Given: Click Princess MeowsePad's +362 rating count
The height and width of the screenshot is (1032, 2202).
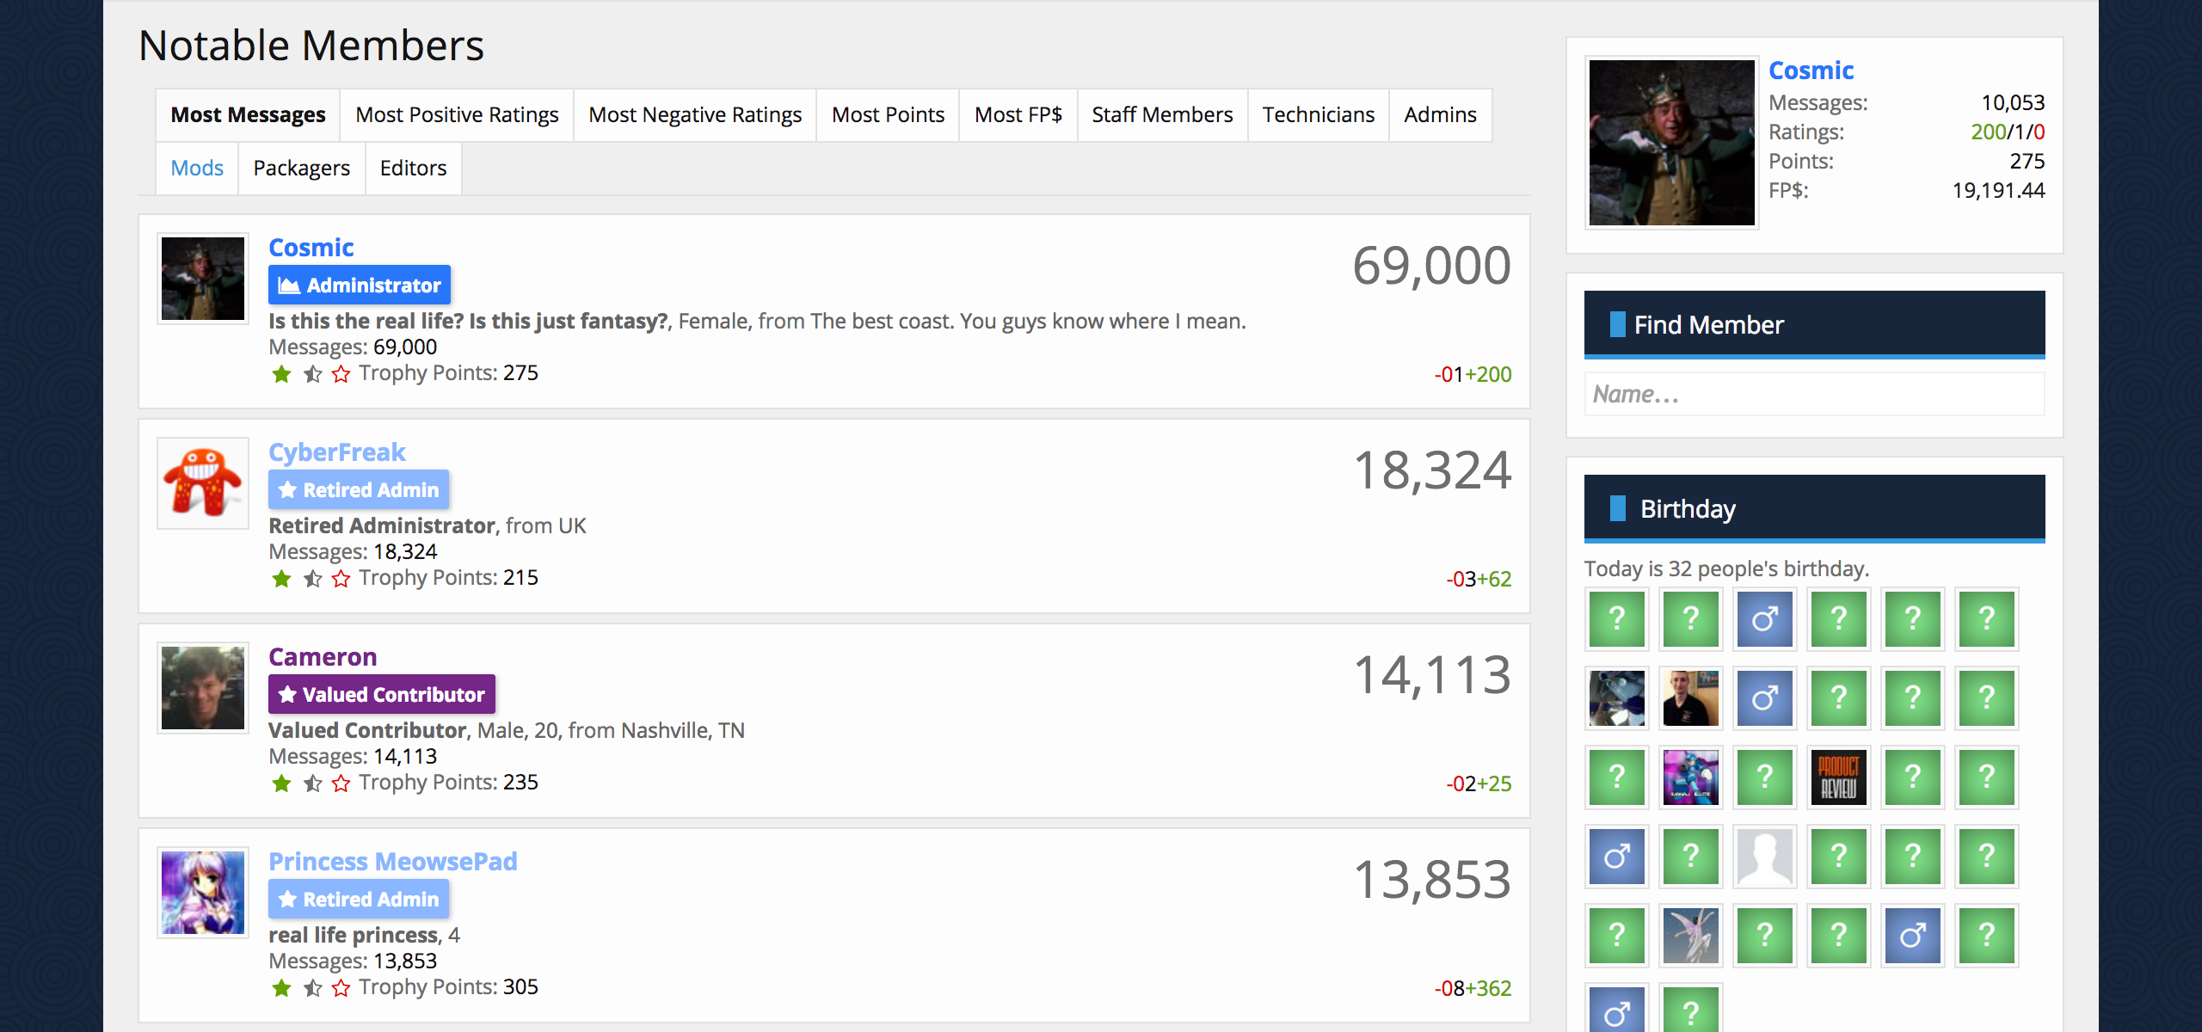Looking at the screenshot, I should tap(1488, 989).
